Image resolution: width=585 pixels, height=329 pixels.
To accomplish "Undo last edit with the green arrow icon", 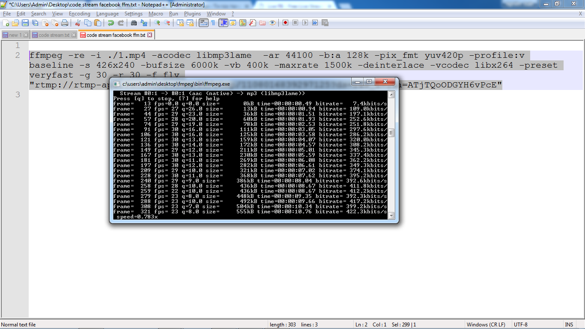I will 111,23.
